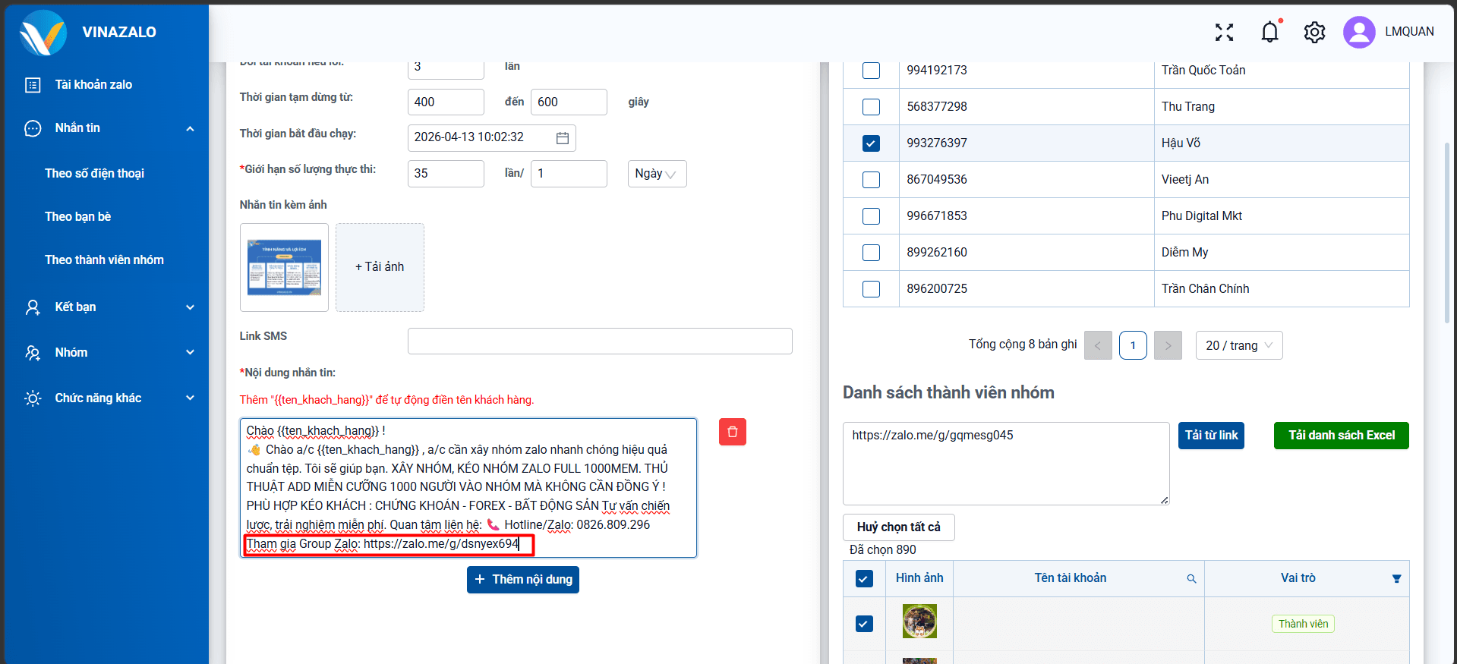Expand the Chức năng khác menu chevron
The height and width of the screenshot is (664, 1457).
pyautogui.click(x=191, y=398)
